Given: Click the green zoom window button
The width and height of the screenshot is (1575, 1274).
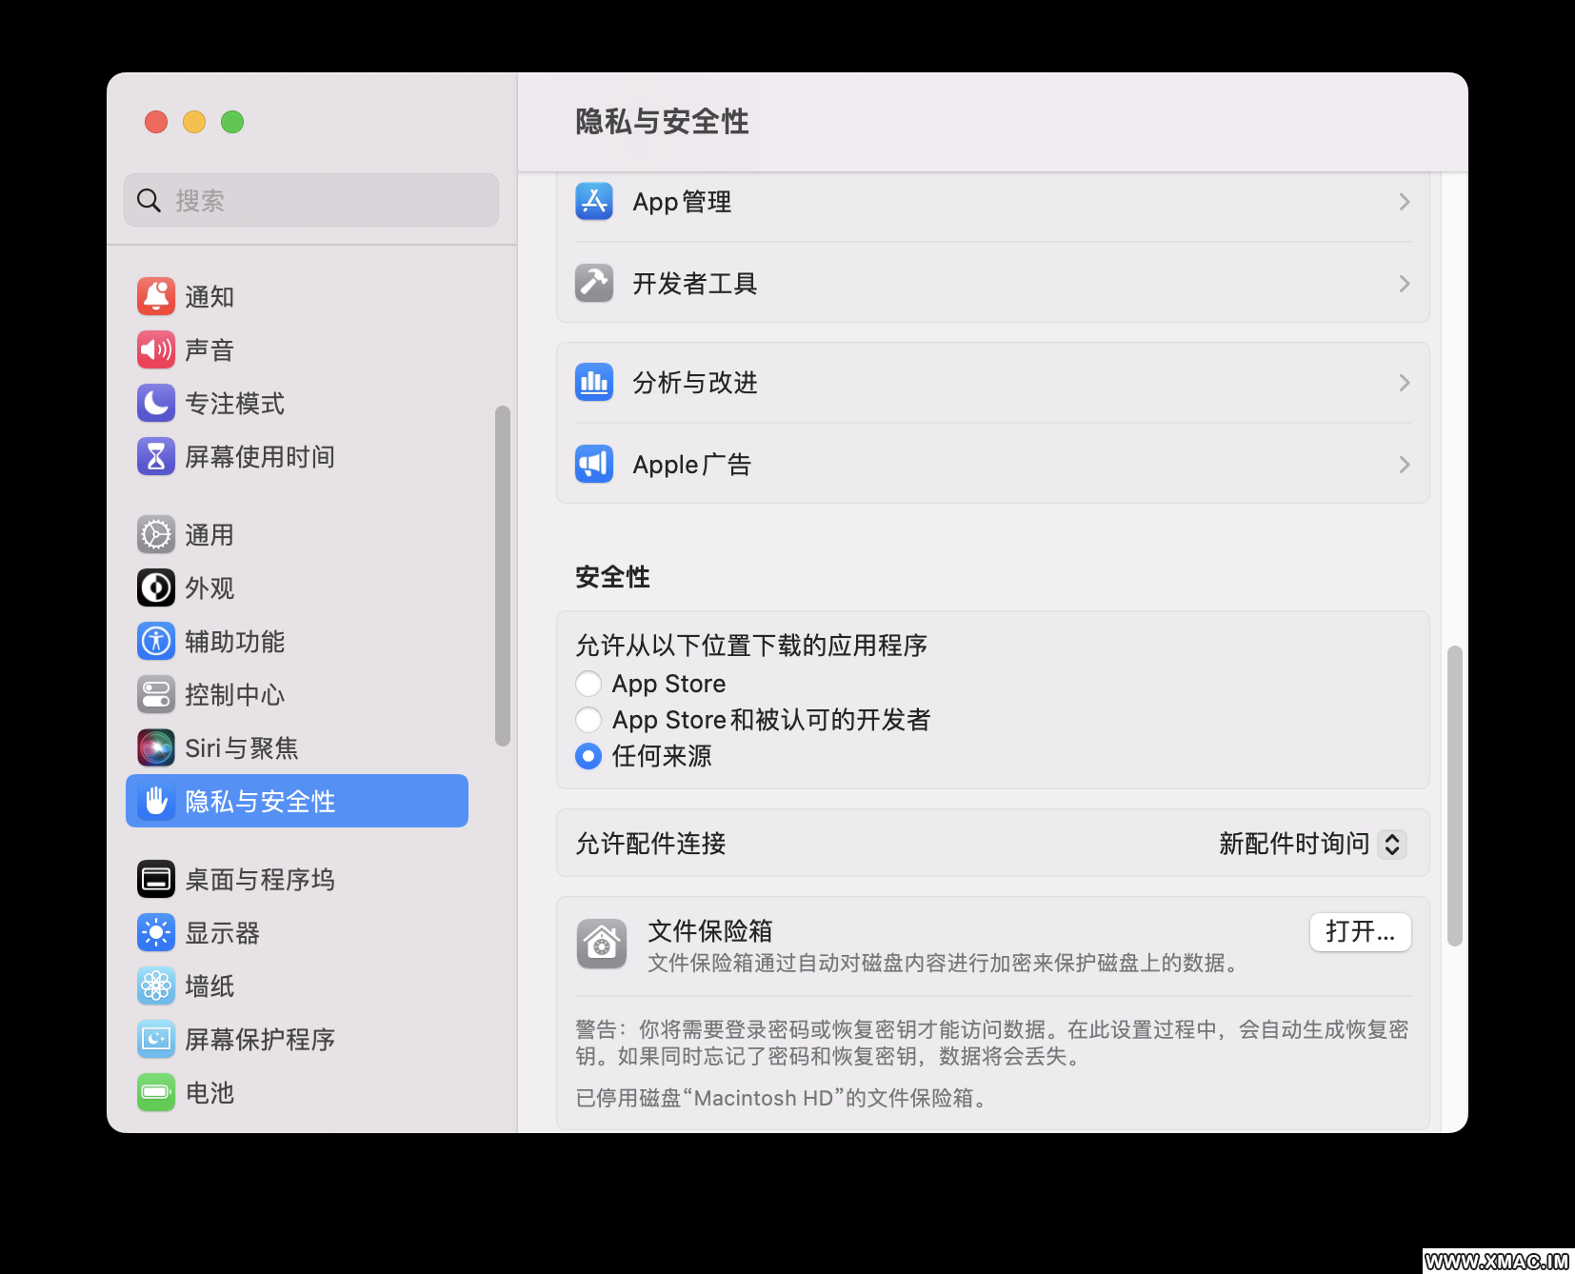Looking at the screenshot, I should (232, 122).
